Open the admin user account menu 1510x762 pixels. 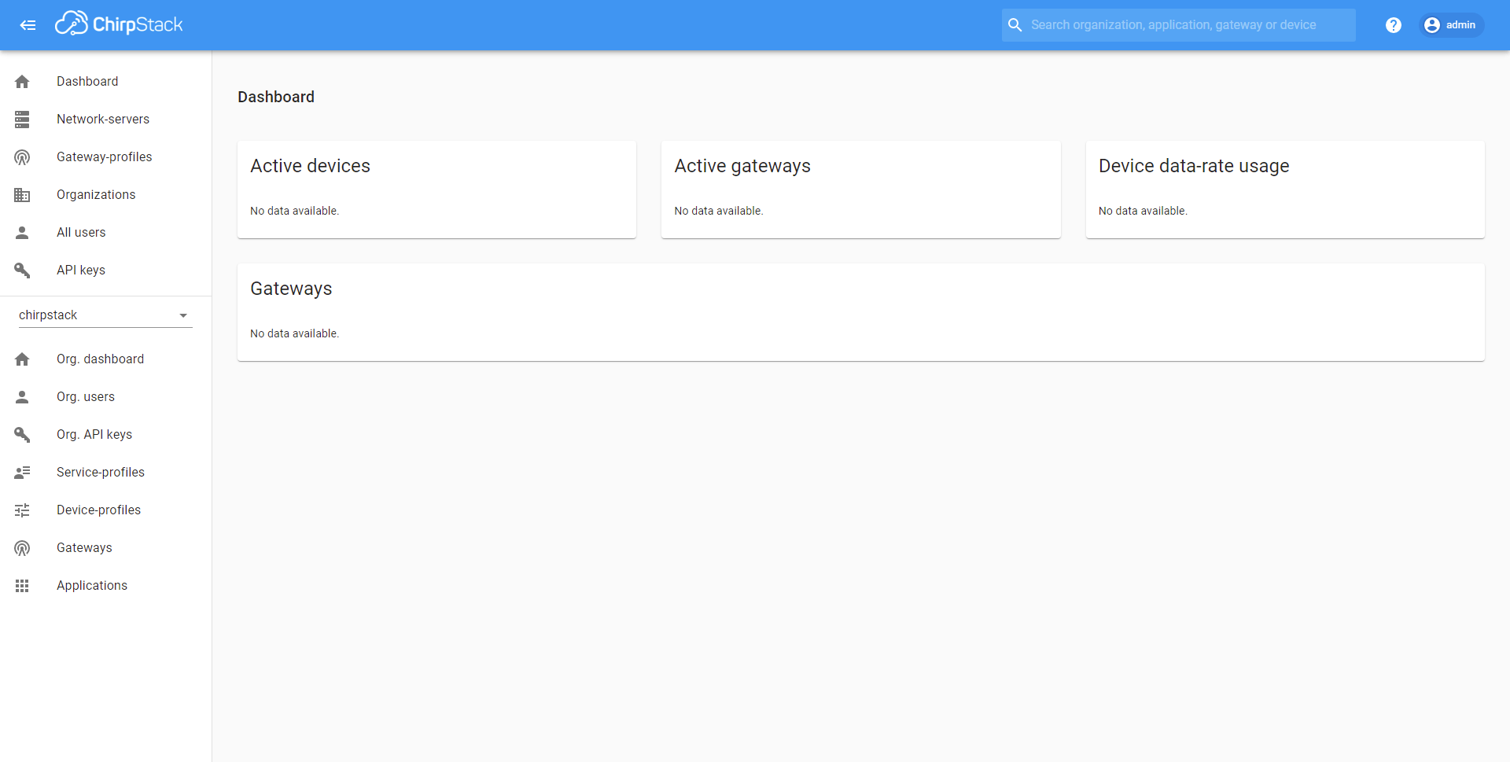1451,25
